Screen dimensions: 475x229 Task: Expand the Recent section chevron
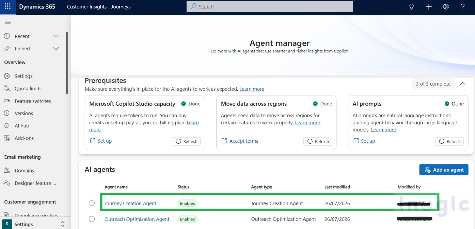click(x=56, y=36)
